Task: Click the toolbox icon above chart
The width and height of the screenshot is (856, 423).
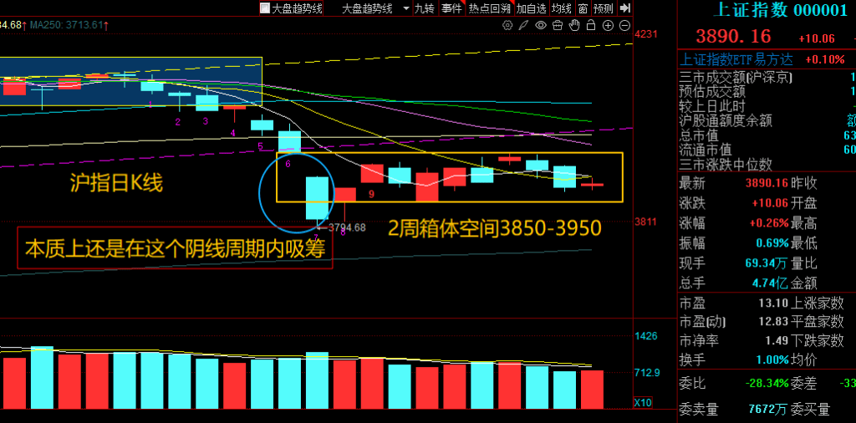Action: 558,26
